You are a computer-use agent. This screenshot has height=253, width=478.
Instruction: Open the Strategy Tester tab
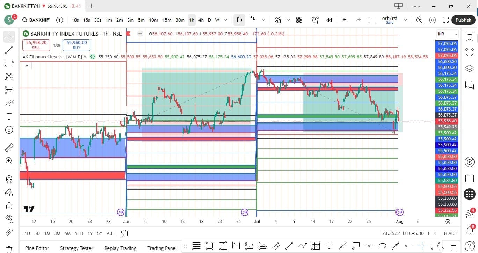tap(77, 248)
